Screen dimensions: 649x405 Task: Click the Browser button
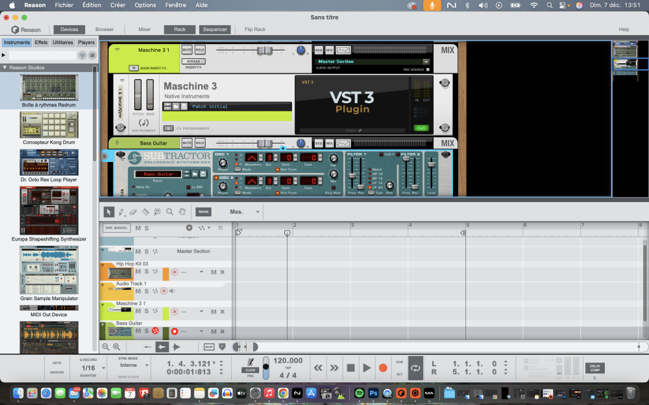point(104,29)
